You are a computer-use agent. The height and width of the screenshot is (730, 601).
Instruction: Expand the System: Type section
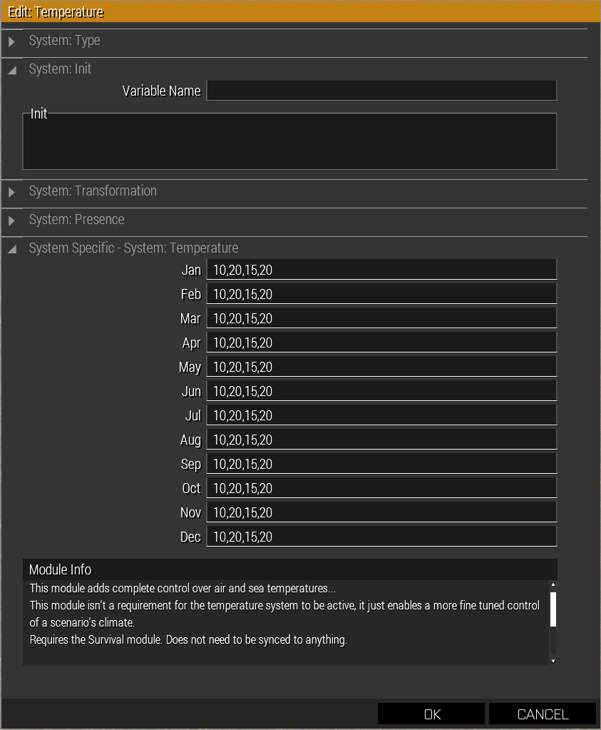(11, 42)
